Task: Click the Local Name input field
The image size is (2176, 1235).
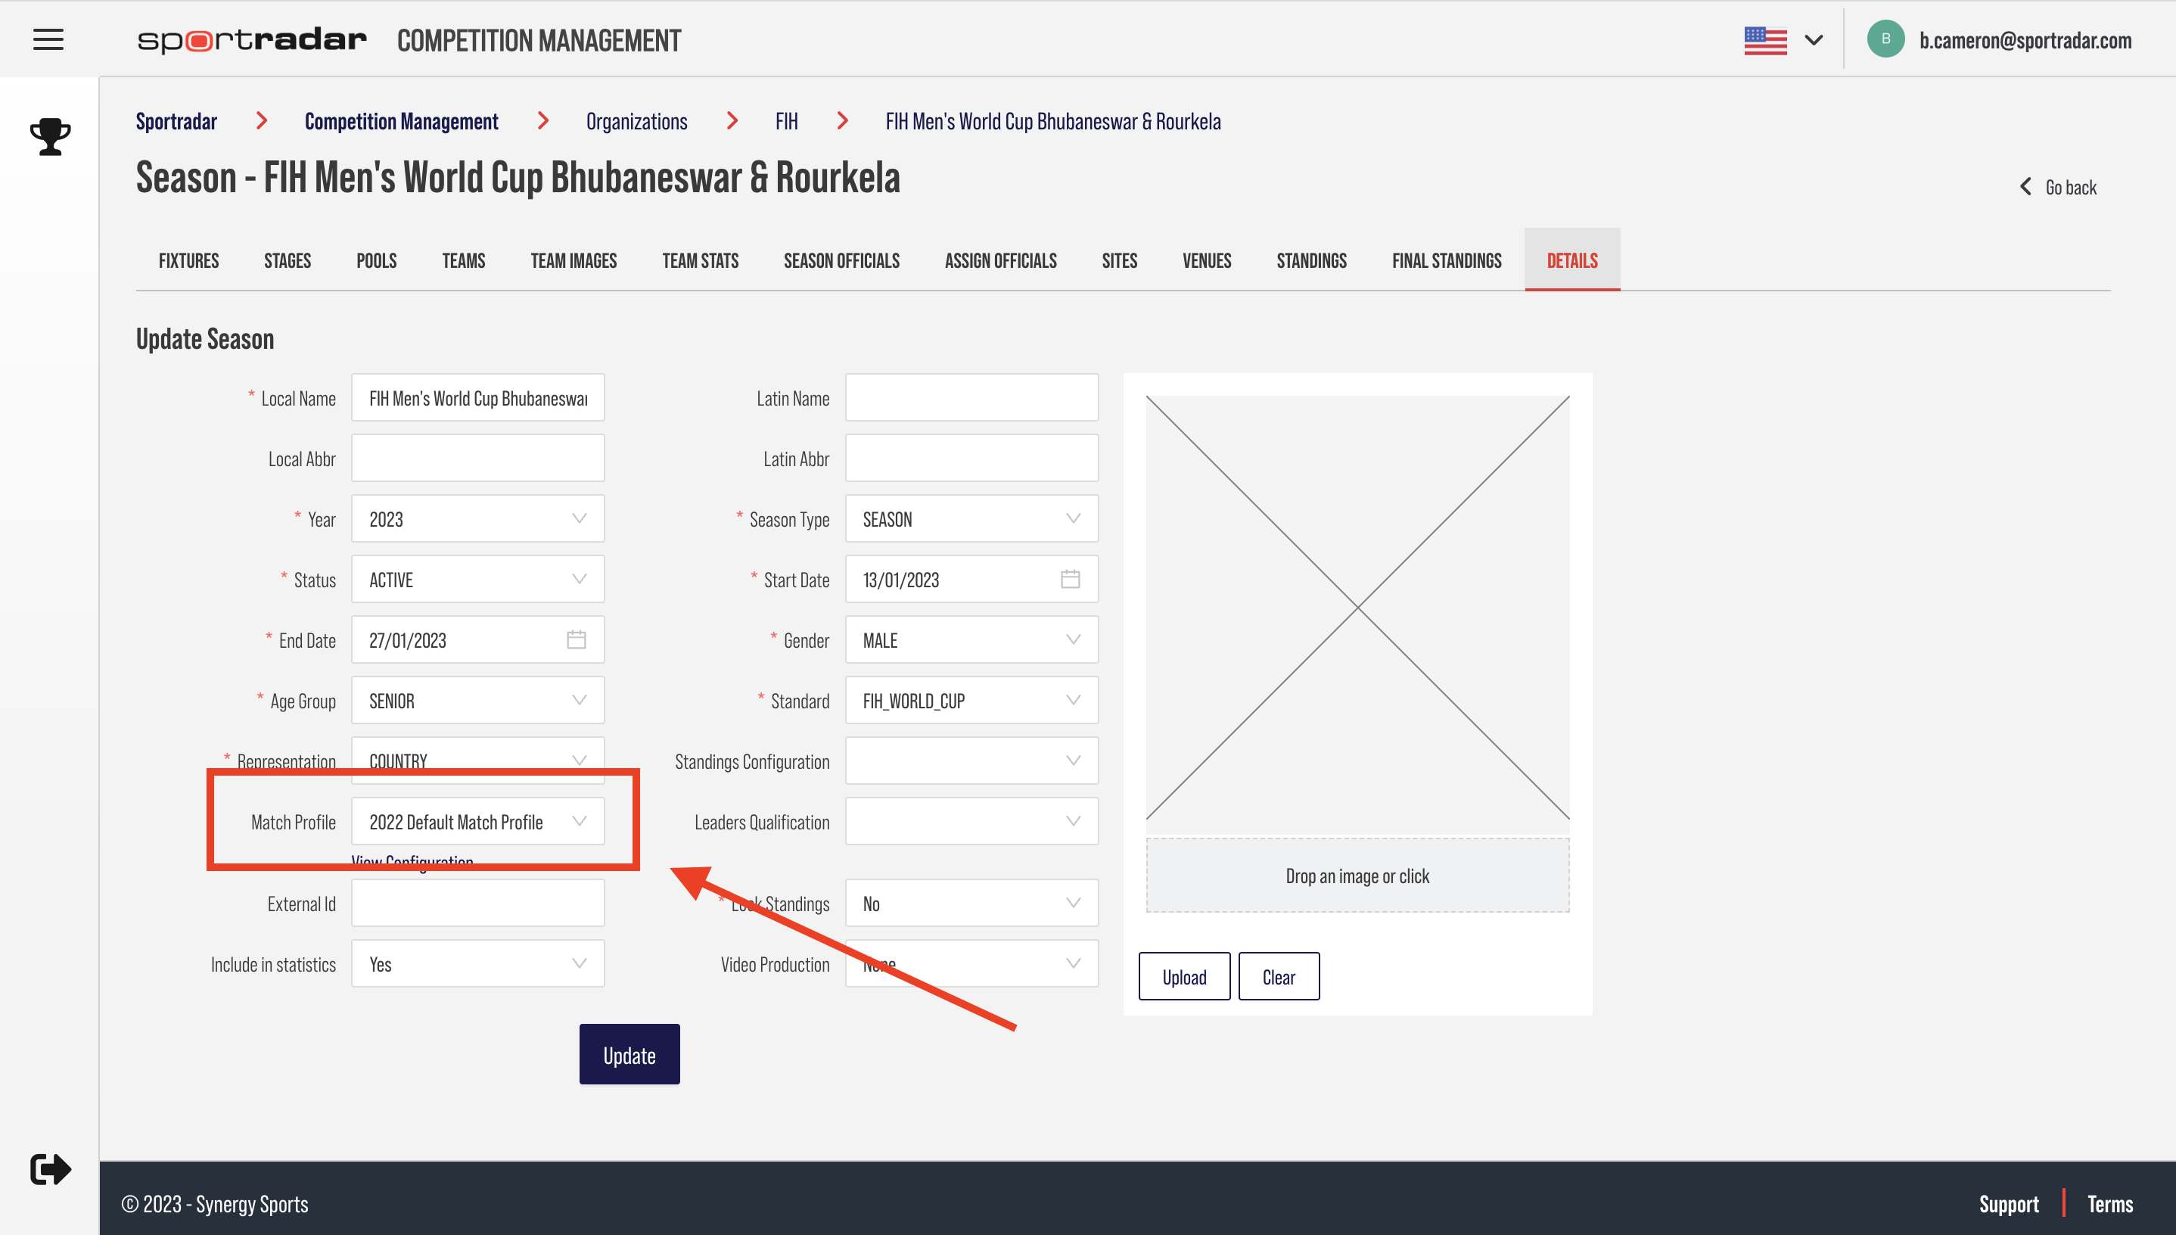Action: click(478, 397)
